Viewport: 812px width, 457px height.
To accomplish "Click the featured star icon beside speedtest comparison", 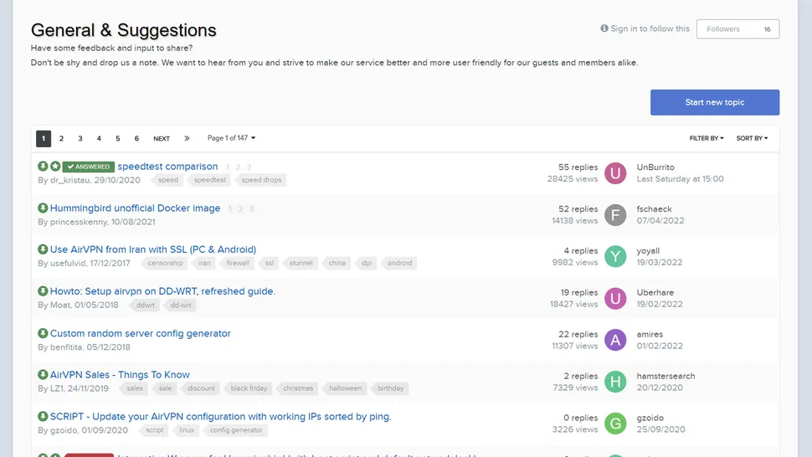I will click(55, 166).
